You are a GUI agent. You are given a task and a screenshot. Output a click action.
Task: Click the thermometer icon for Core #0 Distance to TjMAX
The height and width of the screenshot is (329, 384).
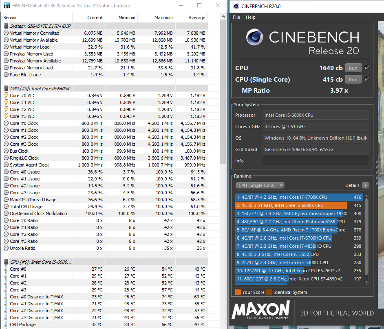[6, 297]
